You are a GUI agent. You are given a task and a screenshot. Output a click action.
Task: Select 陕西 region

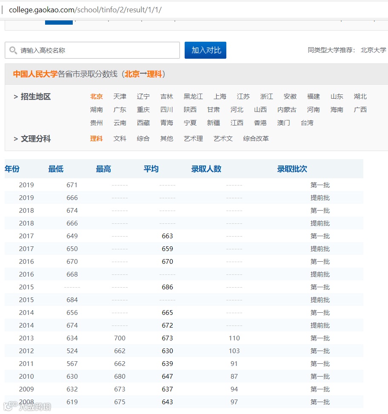[190, 110]
